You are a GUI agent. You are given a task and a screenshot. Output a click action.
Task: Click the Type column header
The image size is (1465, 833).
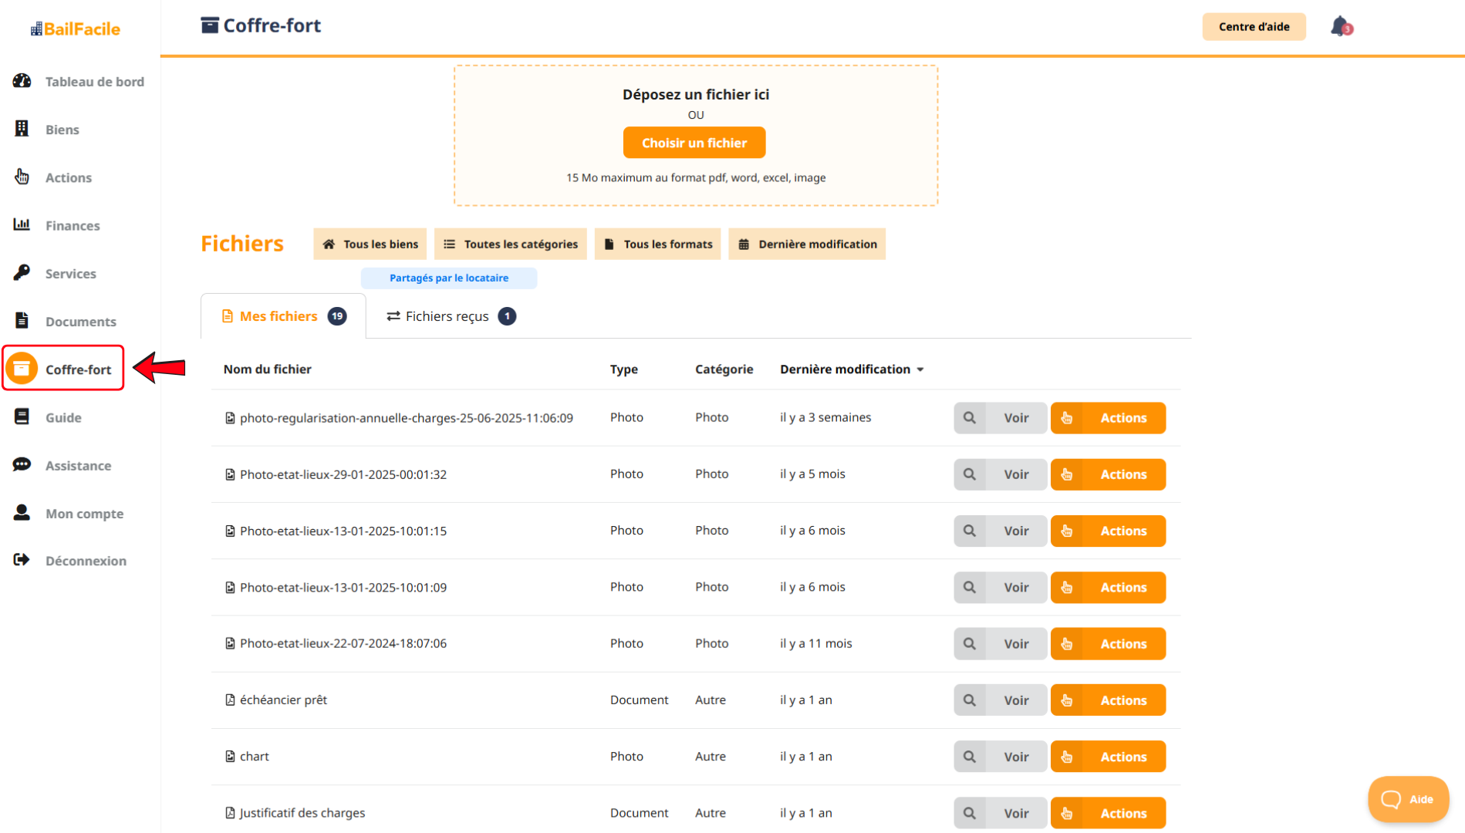(624, 369)
